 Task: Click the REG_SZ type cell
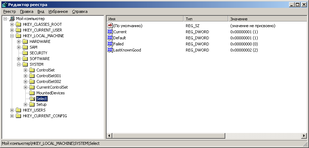click(x=192, y=26)
